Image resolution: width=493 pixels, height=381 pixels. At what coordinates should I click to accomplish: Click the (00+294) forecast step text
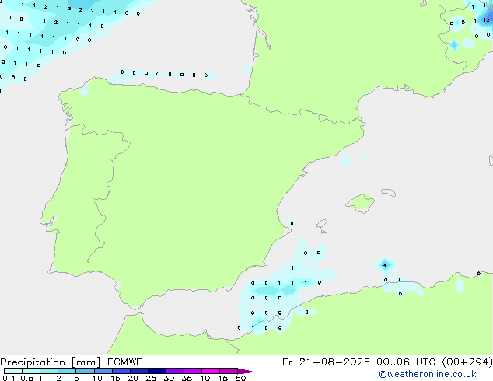(467, 362)
